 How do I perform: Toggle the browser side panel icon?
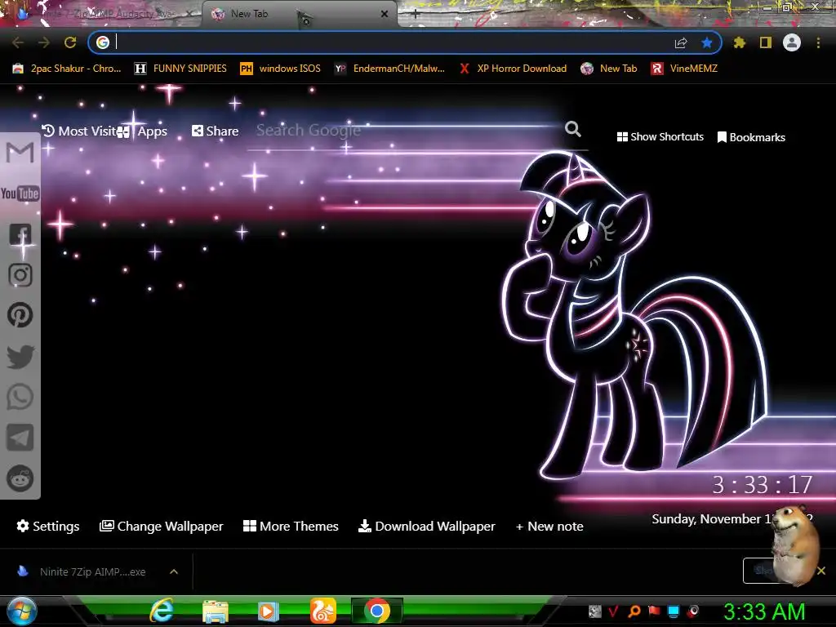click(x=766, y=42)
